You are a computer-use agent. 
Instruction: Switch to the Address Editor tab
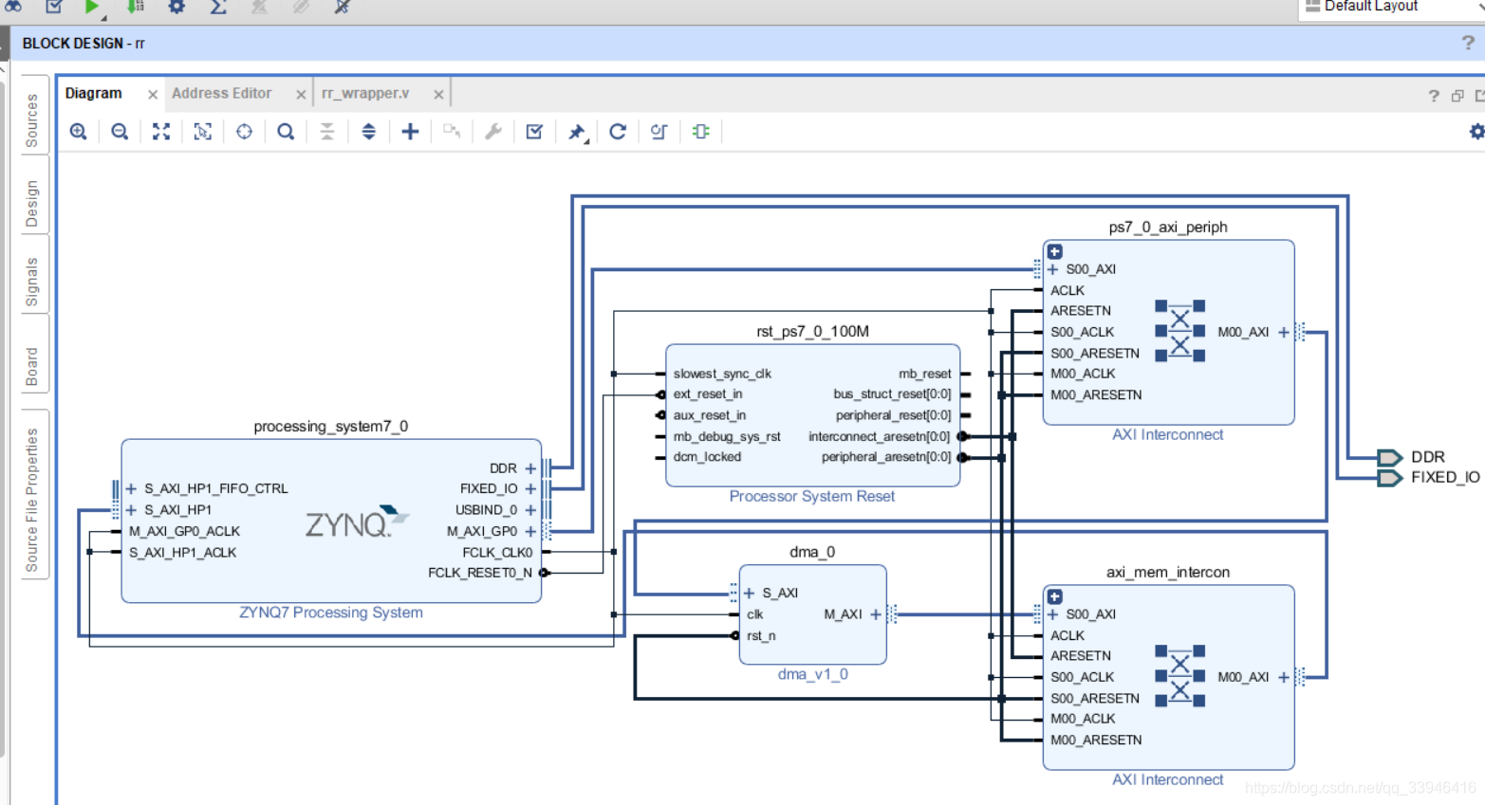click(221, 93)
